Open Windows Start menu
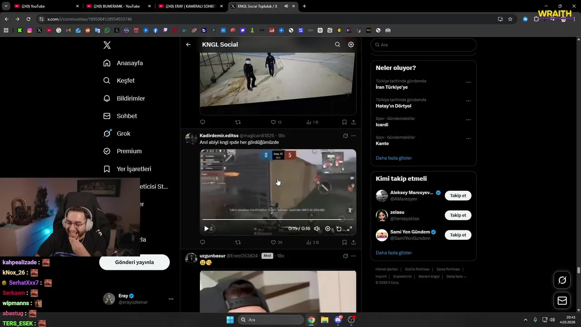Image resolution: width=581 pixels, height=327 pixels. click(230, 320)
